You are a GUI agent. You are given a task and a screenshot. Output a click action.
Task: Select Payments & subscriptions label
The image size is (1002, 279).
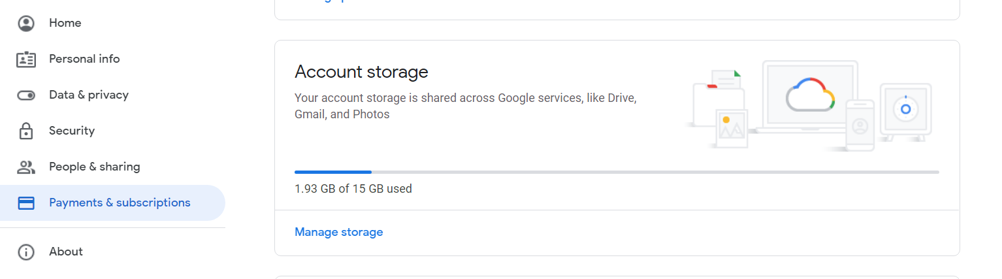pos(120,203)
